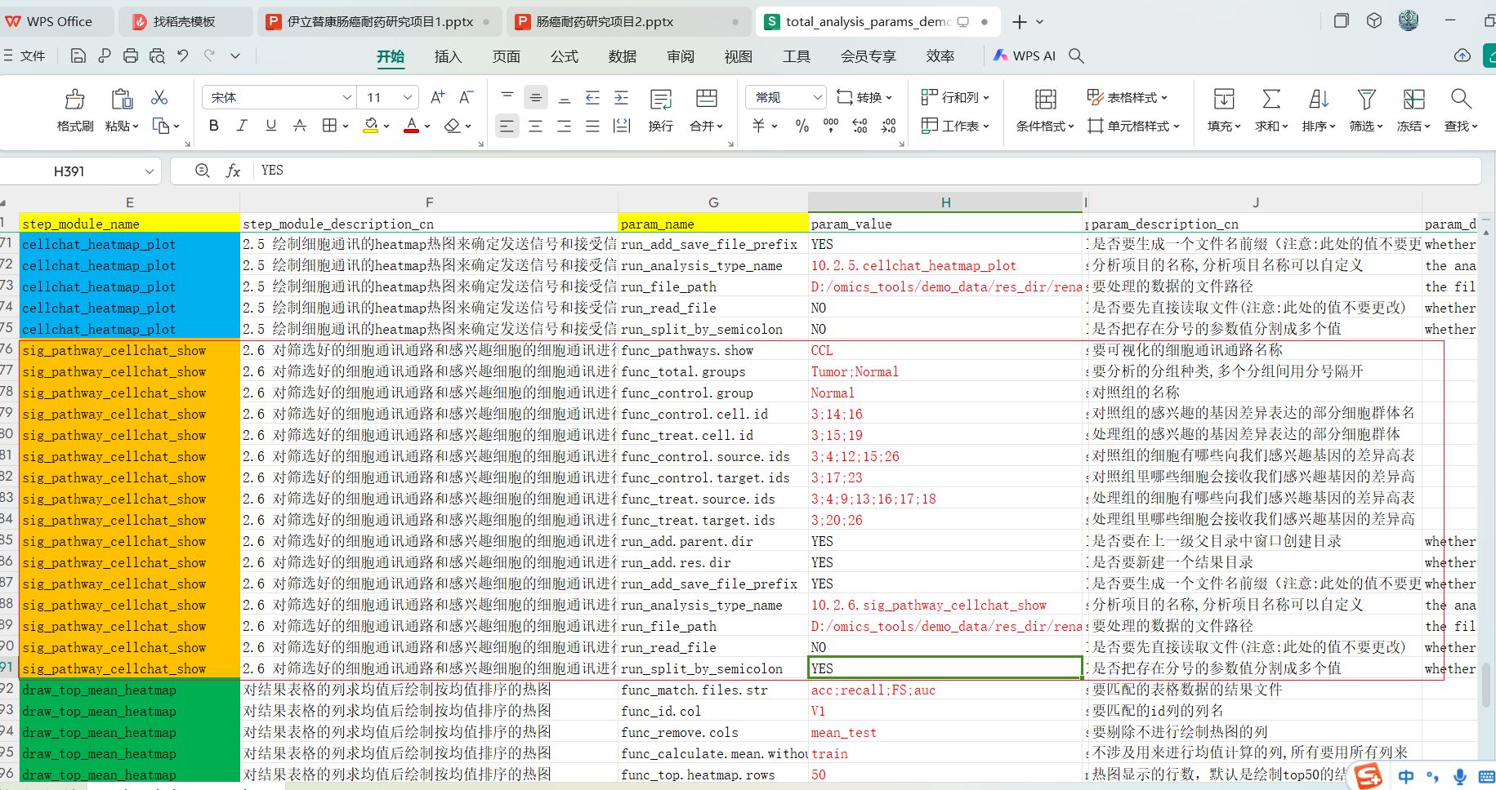Screen dimensions: 1496x790
Task: Click the fx insert function icon
Action: click(x=233, y=171)
